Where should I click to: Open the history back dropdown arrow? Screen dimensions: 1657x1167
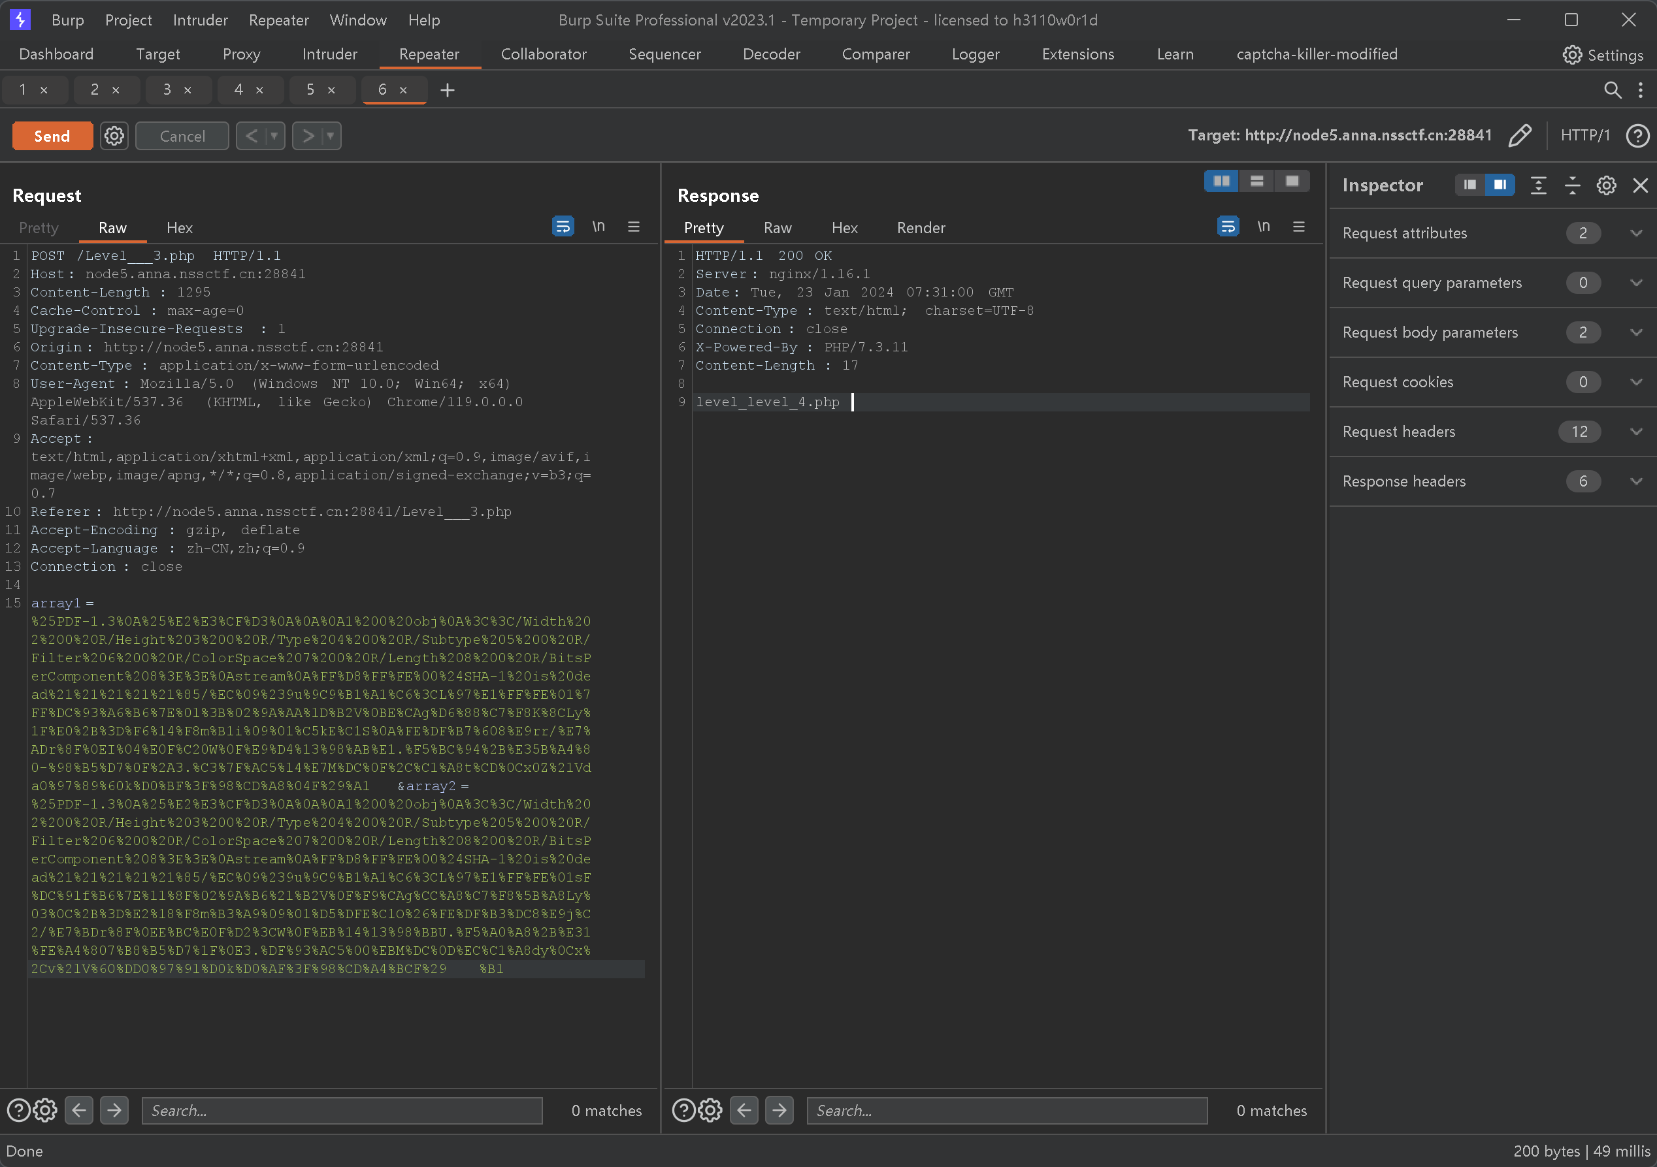[274, 136]
